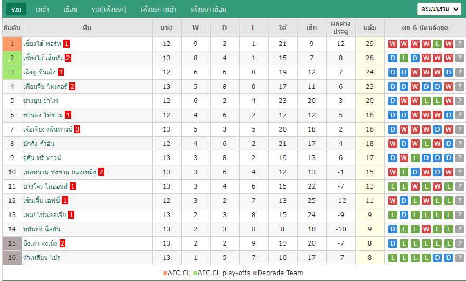Click the green L result badge in row 1
The width and height of the screenshot is (466, 281).
pos(437,44)
